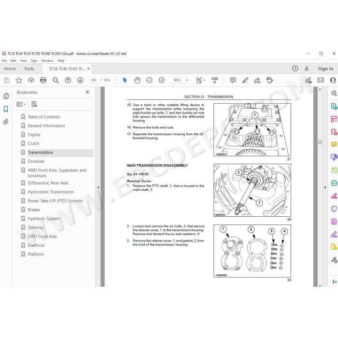Add a new bookmark icon in Bookmarks panel
Screen dimensions: 338x338
tap(34, 104)
